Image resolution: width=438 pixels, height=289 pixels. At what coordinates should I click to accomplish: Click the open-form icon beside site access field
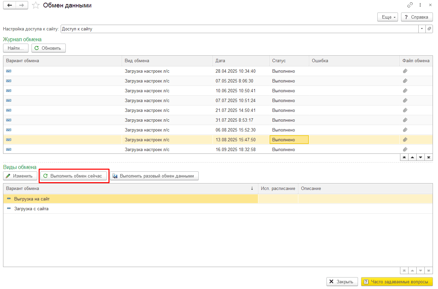pyautogui.click(x=429, y=29)
